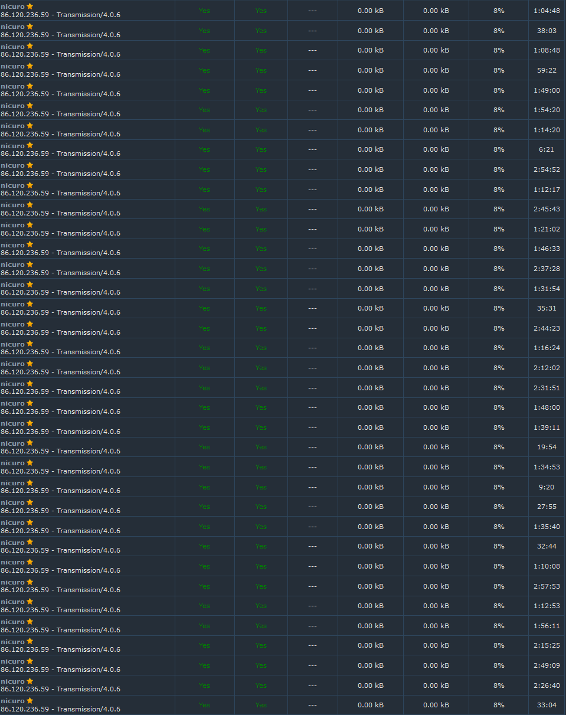Click the star icon in the 2:45:43 row
The image size is (566, 715).
click(x=30, y=205)
